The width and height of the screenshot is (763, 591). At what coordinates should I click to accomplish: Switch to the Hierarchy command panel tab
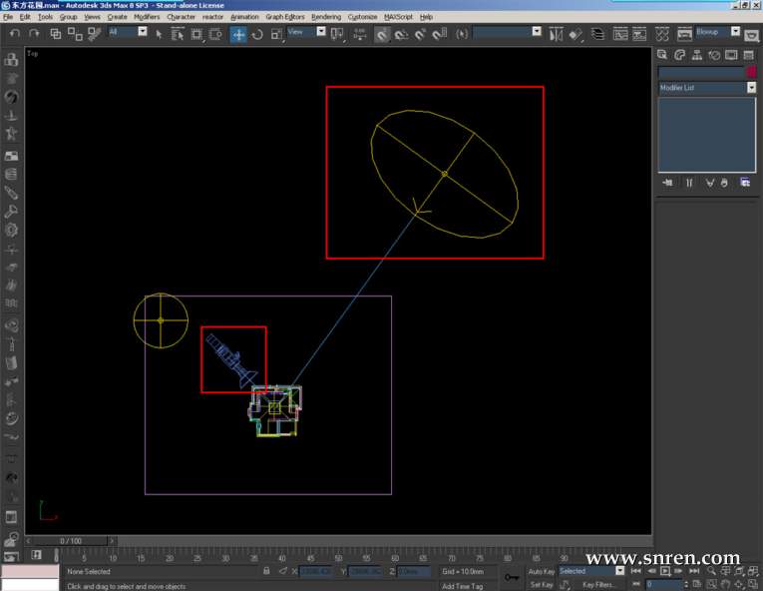697,55
